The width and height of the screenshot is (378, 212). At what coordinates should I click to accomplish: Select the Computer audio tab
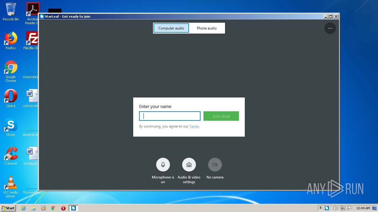[171, 28]
